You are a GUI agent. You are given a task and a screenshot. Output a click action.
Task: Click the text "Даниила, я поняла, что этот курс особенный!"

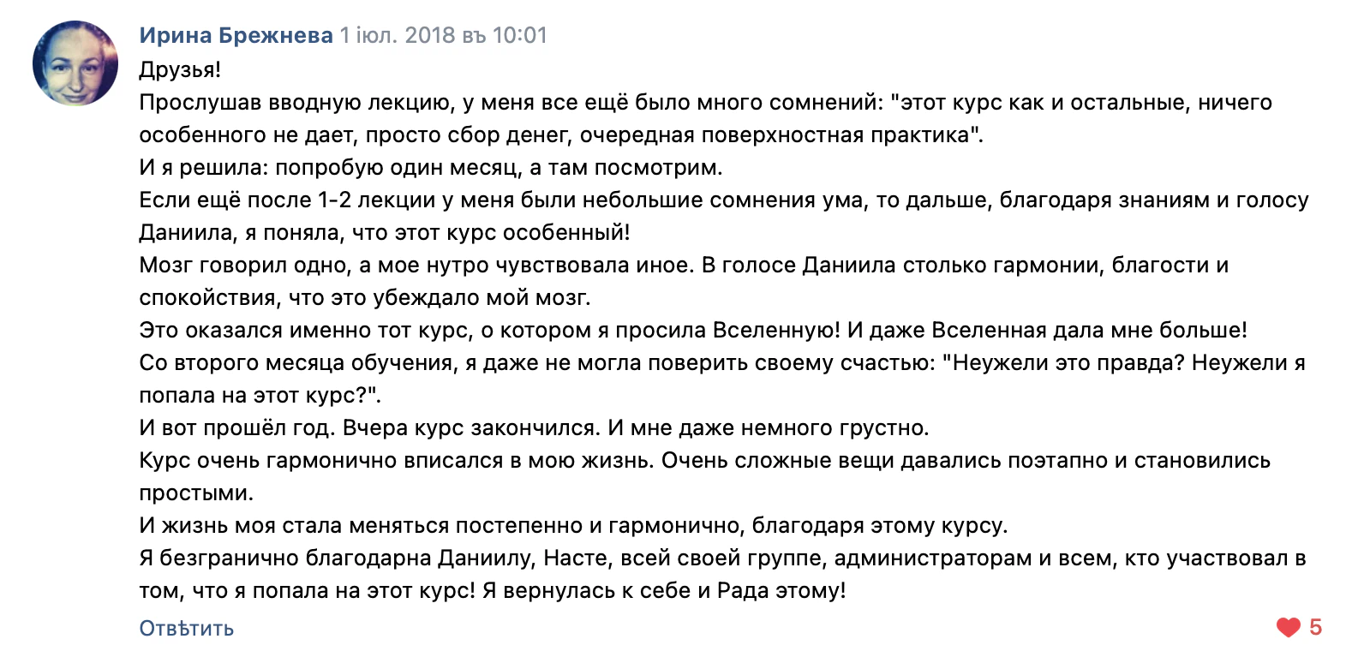(x=385, y=233)
